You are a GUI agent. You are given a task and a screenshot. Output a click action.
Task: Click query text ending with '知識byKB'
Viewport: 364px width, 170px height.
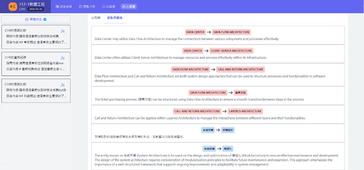pyautogui.click(x=37, y=90)
